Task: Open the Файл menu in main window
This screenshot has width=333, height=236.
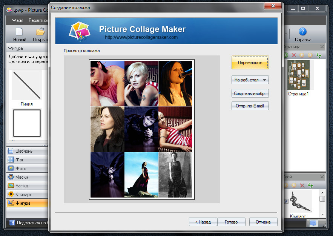Action: pos(18,20)
